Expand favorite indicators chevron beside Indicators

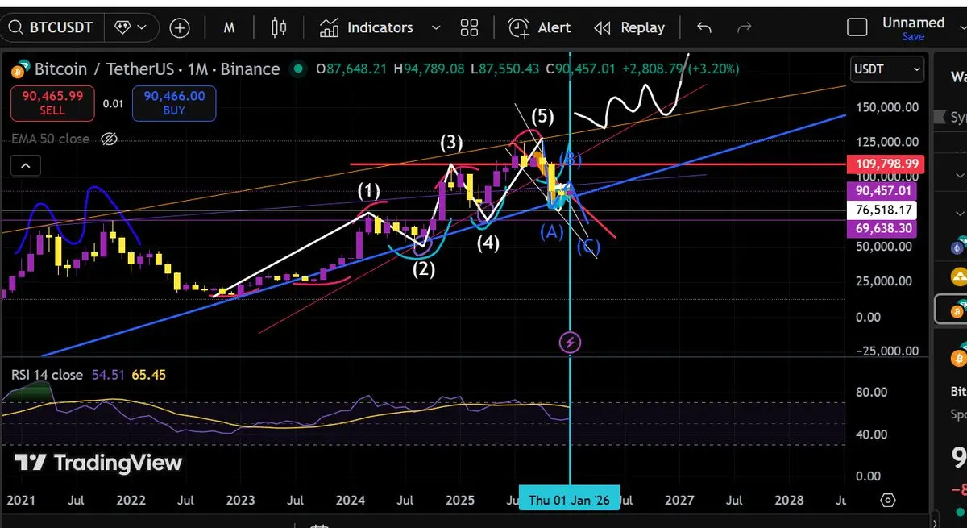(x=436, y=28)
